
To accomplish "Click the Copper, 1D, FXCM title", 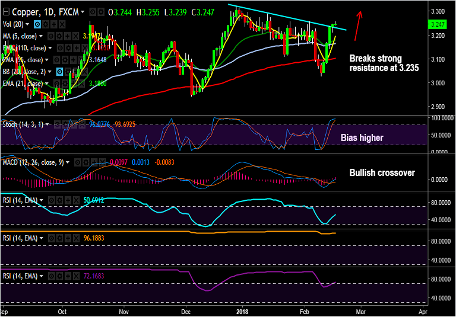I will click(45, 12).
